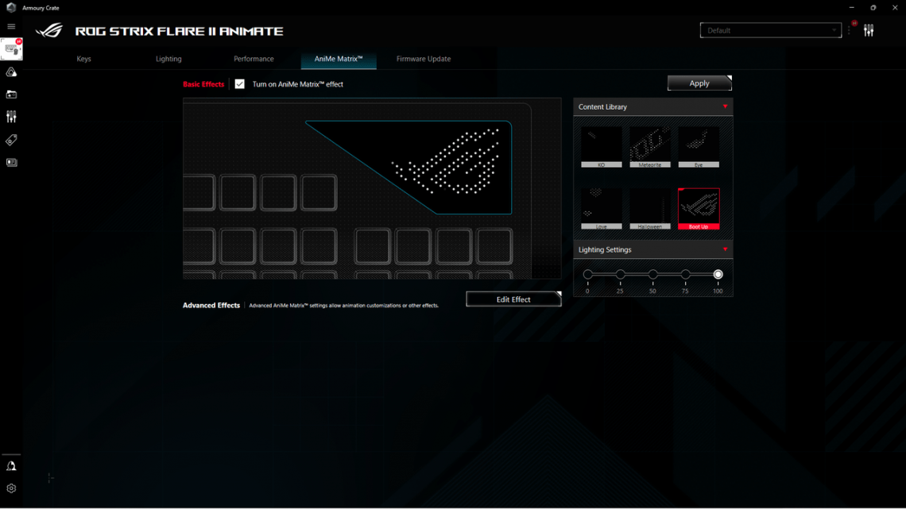
Task: Open the device settings sliders sidebar icon
Action: pos(11,116)
